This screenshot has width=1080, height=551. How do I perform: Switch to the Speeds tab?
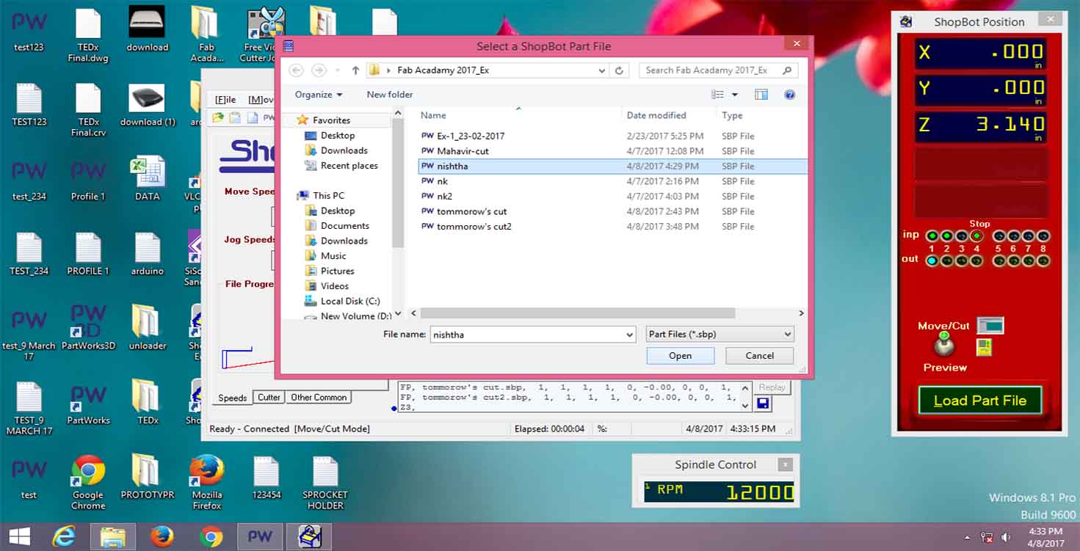(x=232, y=398)
